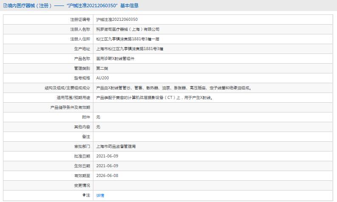Viewport: 337px width, 202px height.
Task: Click the 生效日期 label
Action: point(82,166)
